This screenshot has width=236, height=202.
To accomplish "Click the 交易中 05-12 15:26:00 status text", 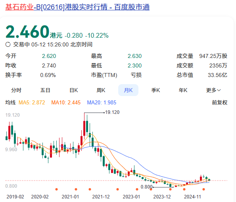I will pyautogui.click(x=53, y=44).
